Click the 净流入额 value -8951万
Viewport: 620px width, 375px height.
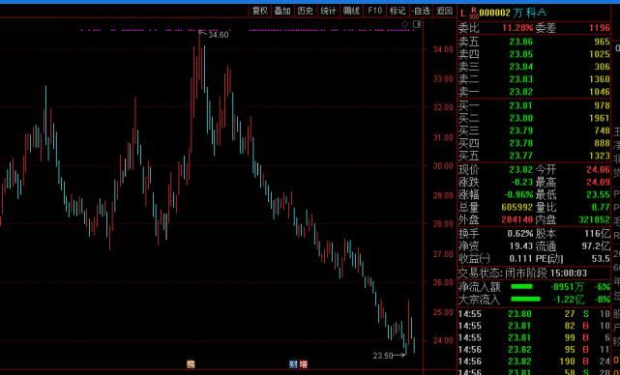click(567, 286)
